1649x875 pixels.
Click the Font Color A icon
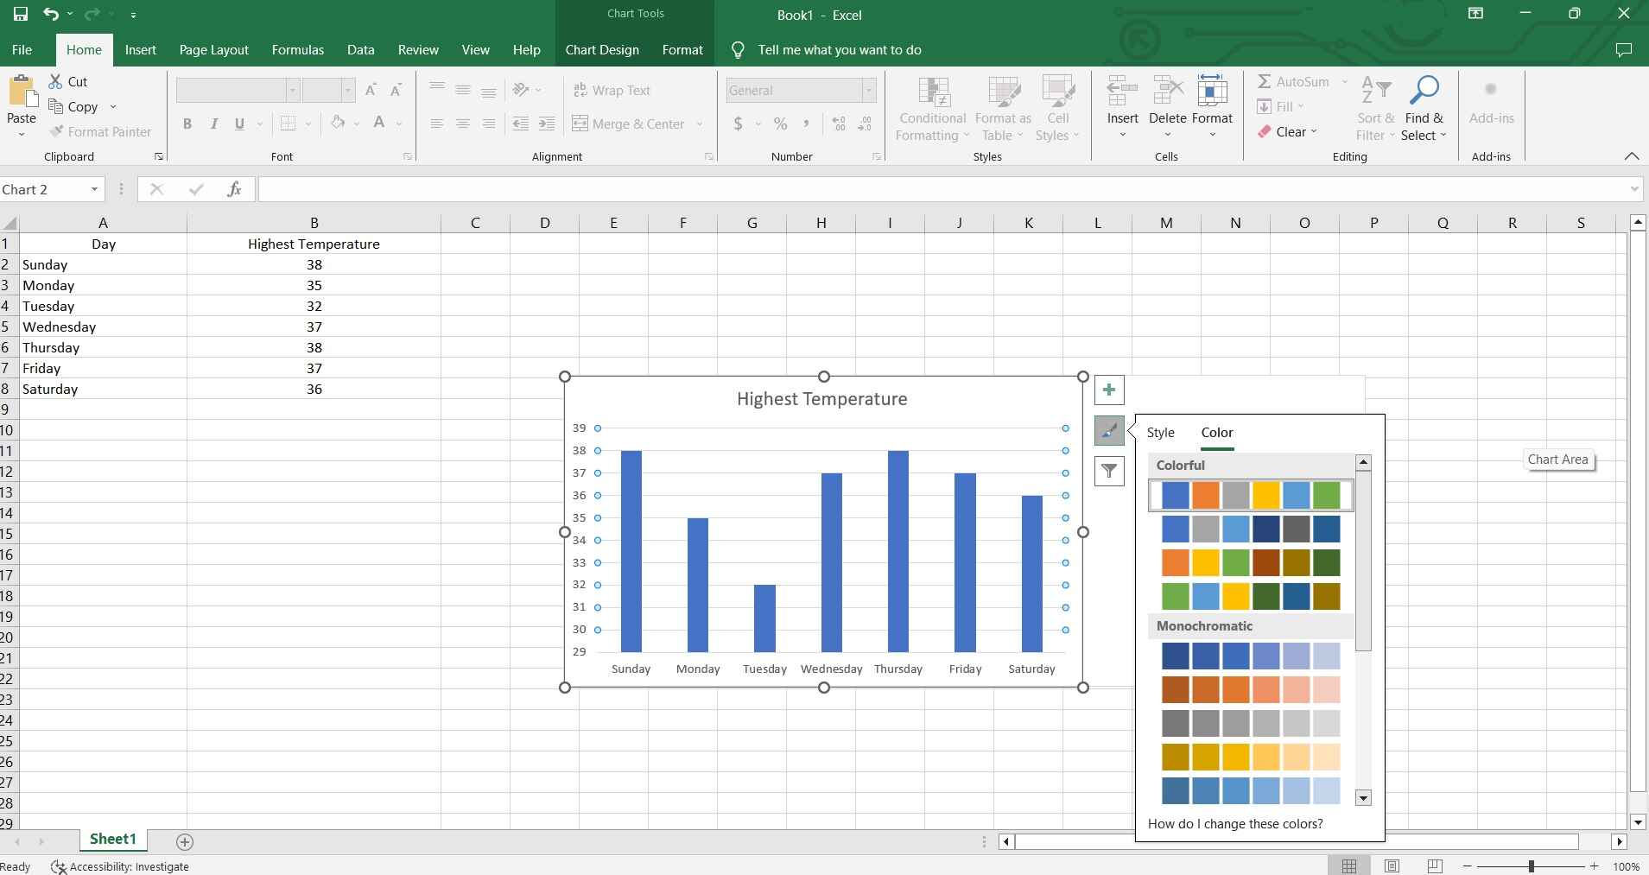point(379,124)
